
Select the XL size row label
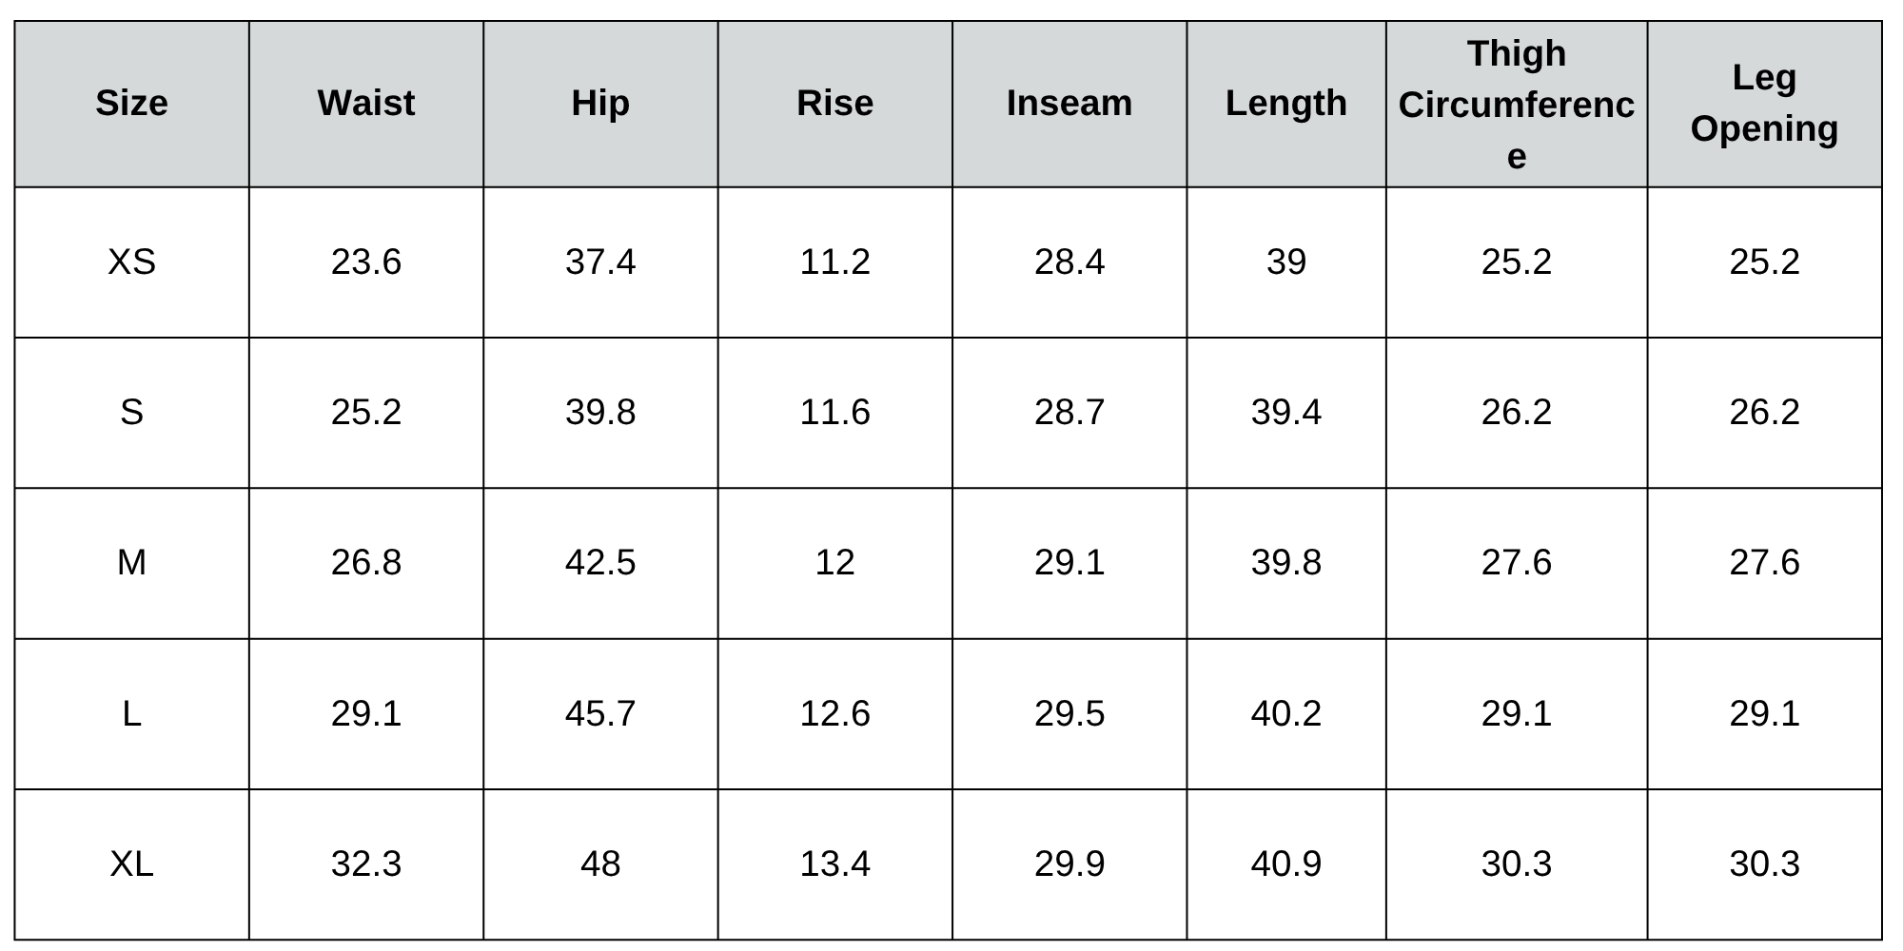pos(131,864)
